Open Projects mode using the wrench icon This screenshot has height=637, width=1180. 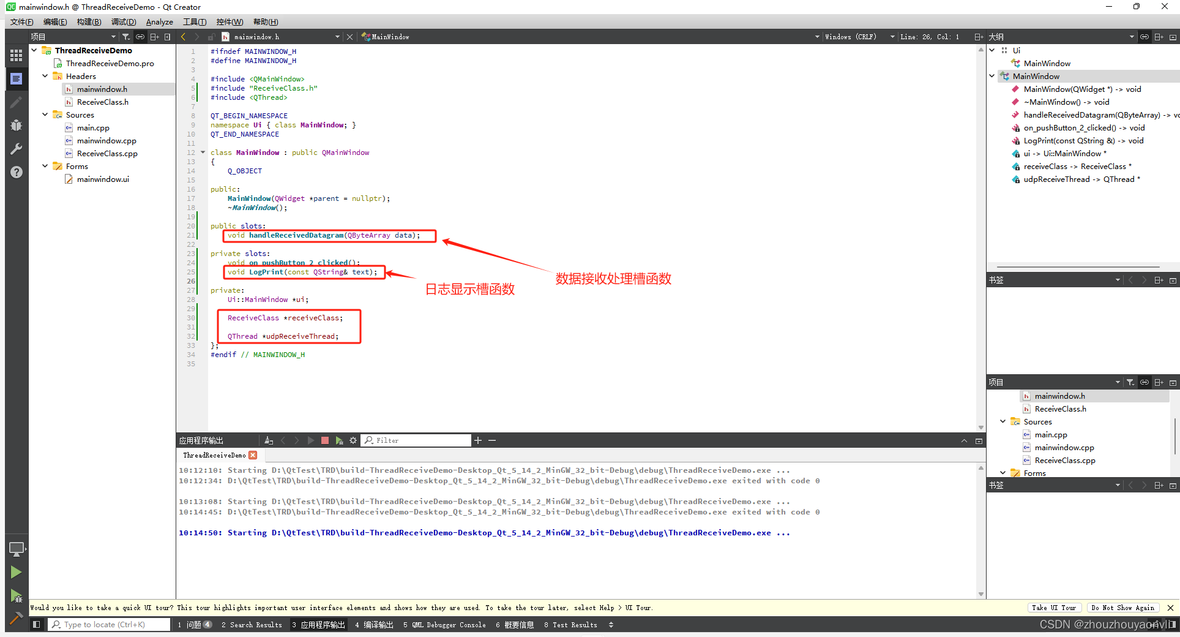click(17, 148)
